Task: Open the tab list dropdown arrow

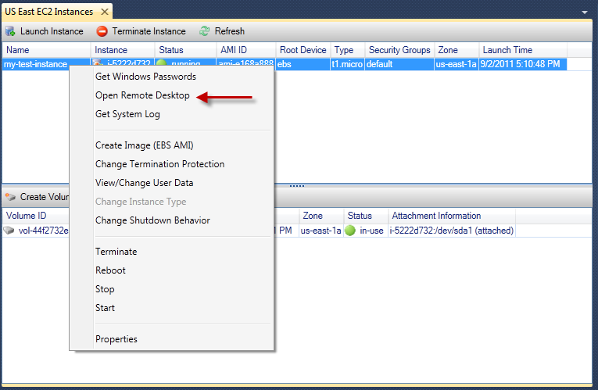Action: click(585, 13)
